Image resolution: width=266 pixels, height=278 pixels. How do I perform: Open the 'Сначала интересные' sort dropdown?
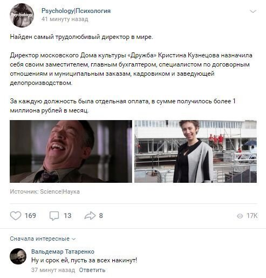pyautogui.click(x=43, y=239)
